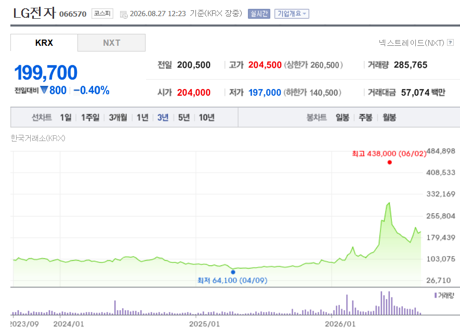Click the 상한가 260,500 text

(x=313, y=65)
